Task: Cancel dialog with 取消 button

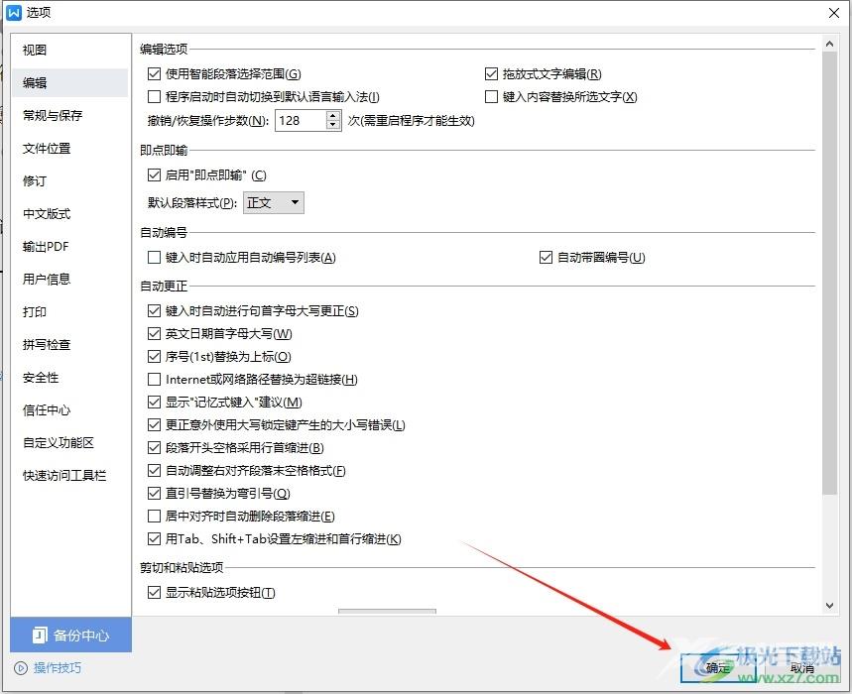Action: 802,668
